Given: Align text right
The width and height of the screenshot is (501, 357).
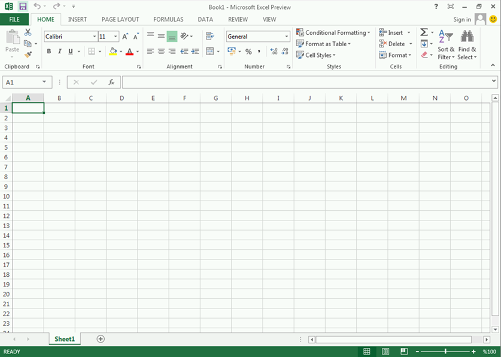Looking at the screenshot, I should [172, 51].
